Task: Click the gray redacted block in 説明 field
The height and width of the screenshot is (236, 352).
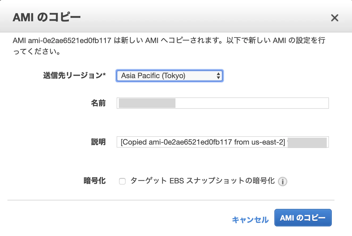Action: coord(307,142)
